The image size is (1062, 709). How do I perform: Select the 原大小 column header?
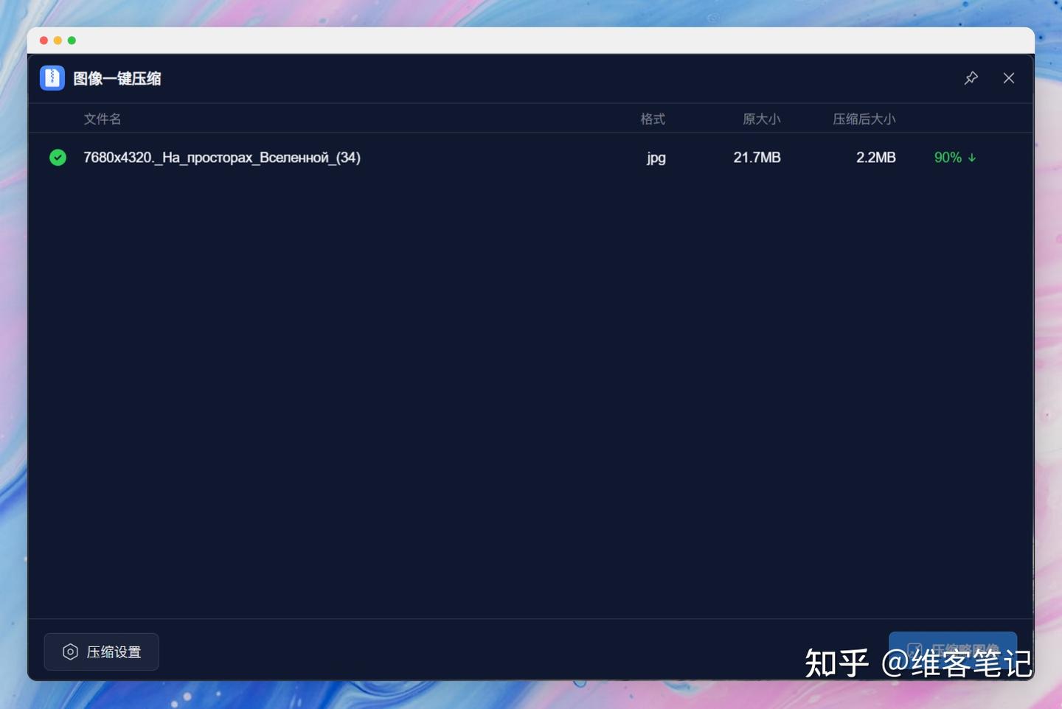pos(763,118)
